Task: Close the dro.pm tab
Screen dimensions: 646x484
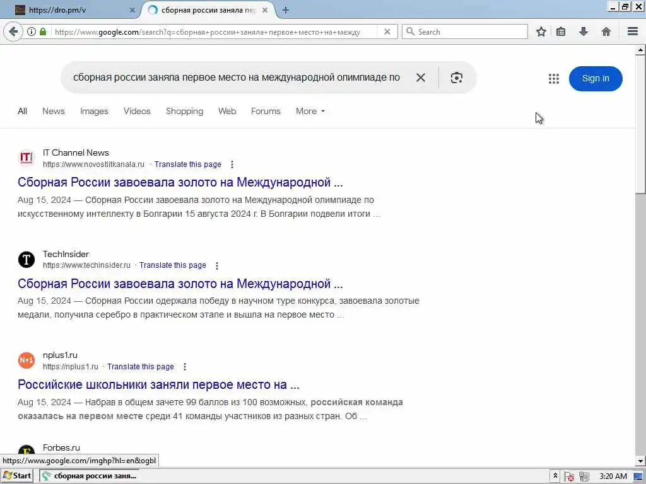Action: [x=132, y=10]
